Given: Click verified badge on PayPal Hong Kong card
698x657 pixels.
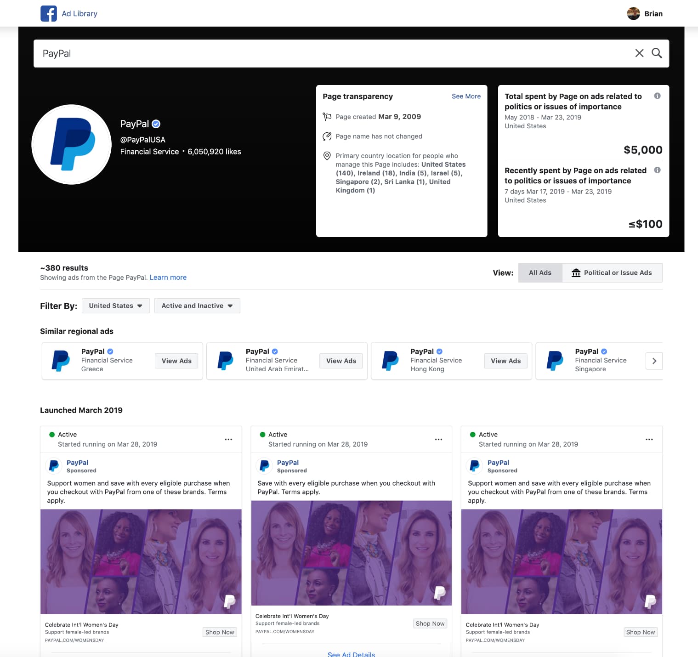Looking at the screenshot, I should (x=439, y=351).
